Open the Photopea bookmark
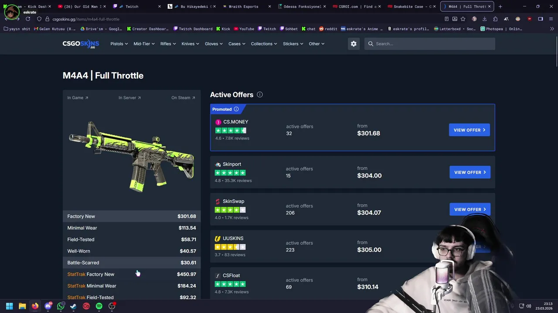 point(501,29)
